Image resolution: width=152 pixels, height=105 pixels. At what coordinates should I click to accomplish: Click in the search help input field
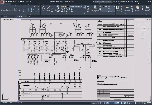pyautogui.click(x=103, y=2)
